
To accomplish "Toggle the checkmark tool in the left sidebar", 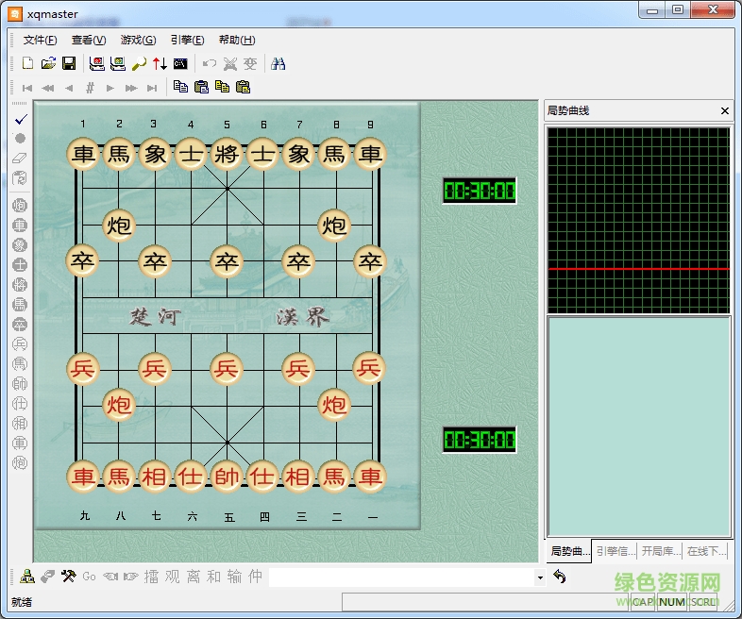I will [20, 120].
